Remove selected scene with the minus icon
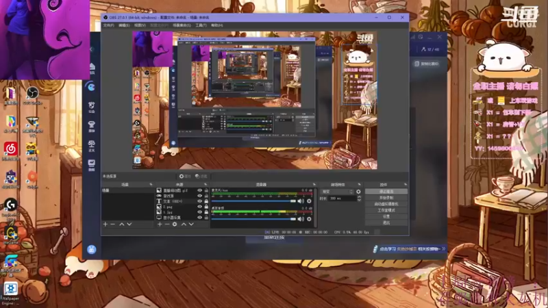Image resolution: width=548 pixels, height=308 pixels. 113,224
